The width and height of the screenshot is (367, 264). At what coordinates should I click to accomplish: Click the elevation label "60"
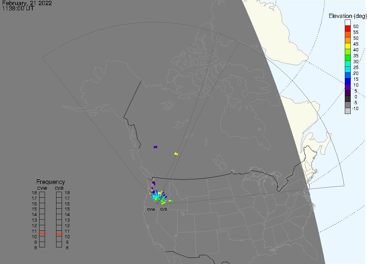click(356, 26)
